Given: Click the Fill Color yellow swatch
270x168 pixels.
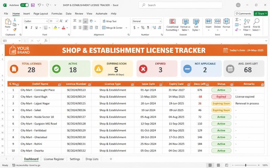Looking at the screenshot, I should click(55, 28).
